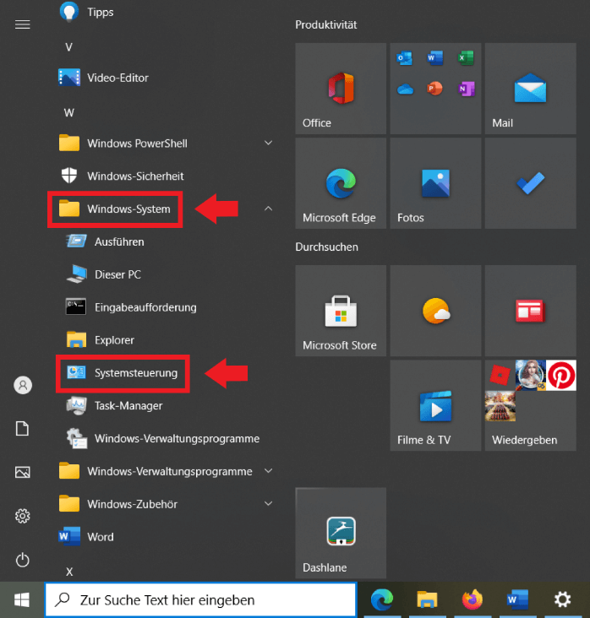Click the power icon in sidebar
Screen dimensions: 590x618
23,560
